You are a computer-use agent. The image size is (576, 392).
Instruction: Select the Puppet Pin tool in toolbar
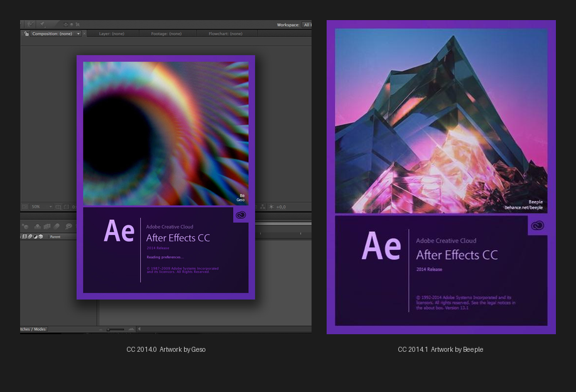click(x=42, y=24)
